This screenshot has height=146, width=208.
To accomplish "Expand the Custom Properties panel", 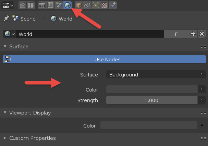I will [5, 138].
